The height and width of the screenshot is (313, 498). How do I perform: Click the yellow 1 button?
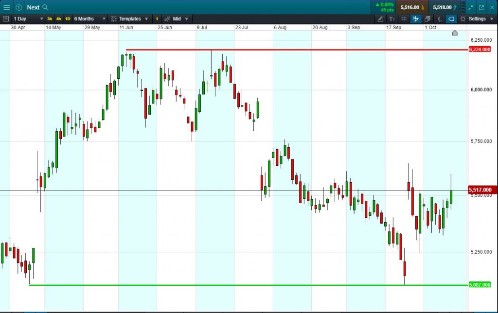point(157,19)
